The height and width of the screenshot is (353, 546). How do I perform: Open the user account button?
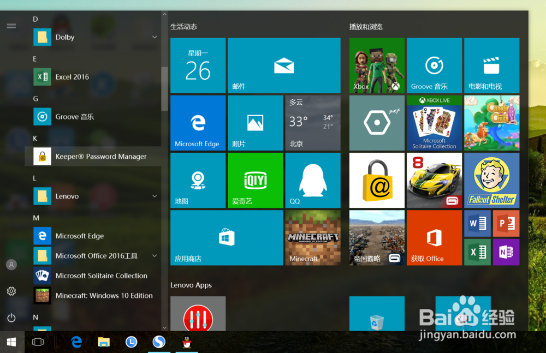tap(11, 265)
